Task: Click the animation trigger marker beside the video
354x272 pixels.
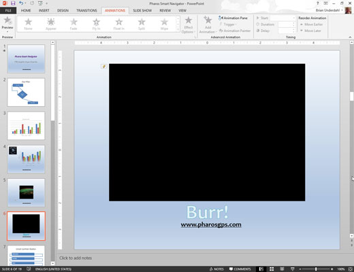Action: coord(103,67)
